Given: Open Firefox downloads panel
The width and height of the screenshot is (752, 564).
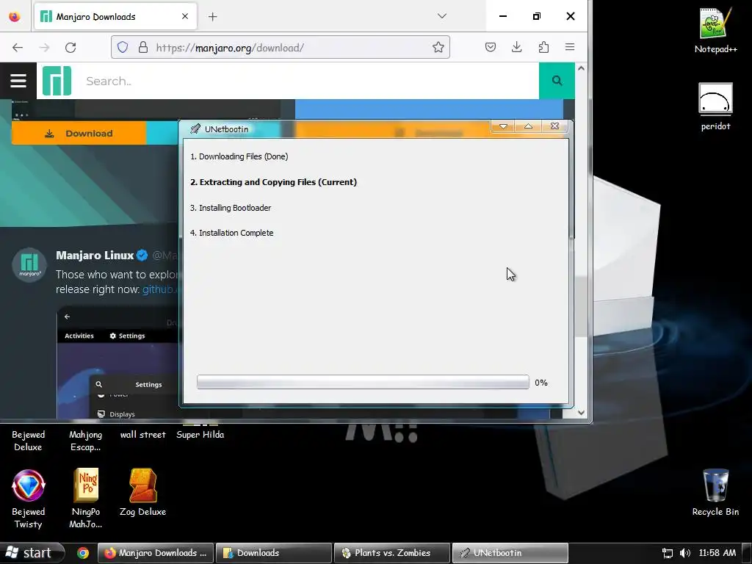Looking at the screenshot, I should pos(516,47).
